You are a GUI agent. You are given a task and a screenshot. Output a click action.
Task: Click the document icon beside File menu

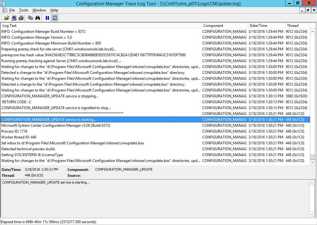click(x=4, y=10)
